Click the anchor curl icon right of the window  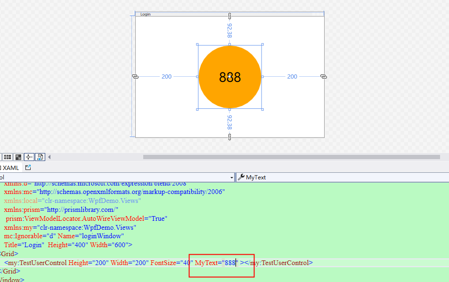[x=324, y=76]
